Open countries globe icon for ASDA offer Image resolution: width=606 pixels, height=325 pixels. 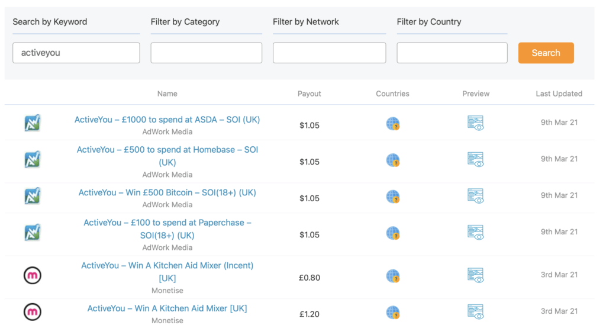click(x=393, y=124)
